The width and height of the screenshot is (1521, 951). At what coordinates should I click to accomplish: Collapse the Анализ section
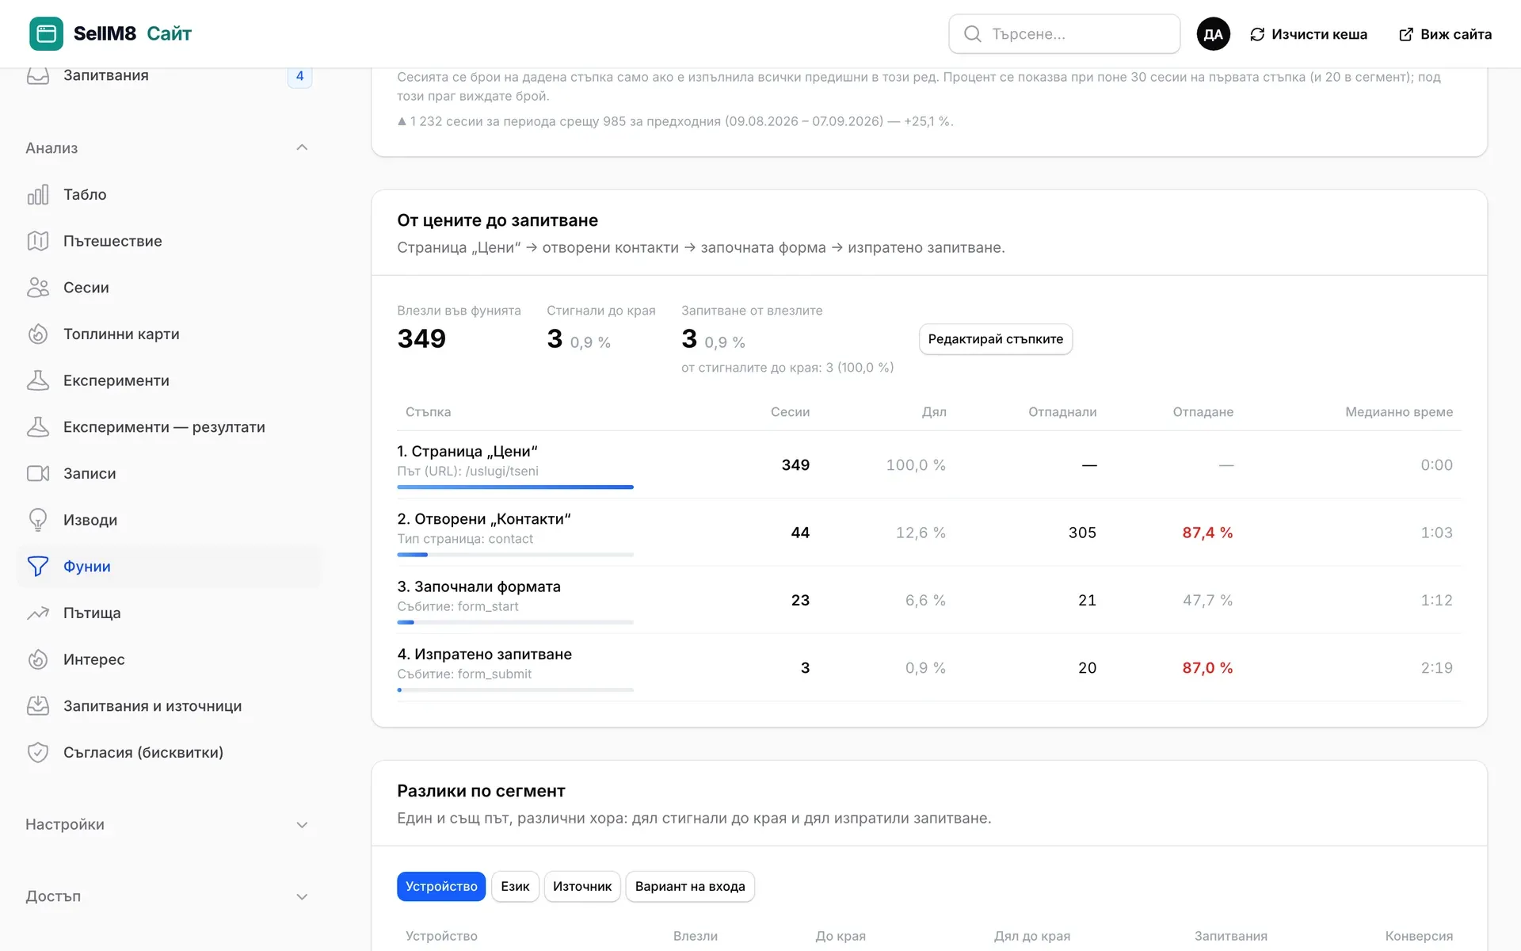pos(302,147)
